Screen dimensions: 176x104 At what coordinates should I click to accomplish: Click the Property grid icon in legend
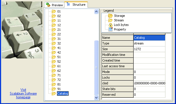(110, 29)
